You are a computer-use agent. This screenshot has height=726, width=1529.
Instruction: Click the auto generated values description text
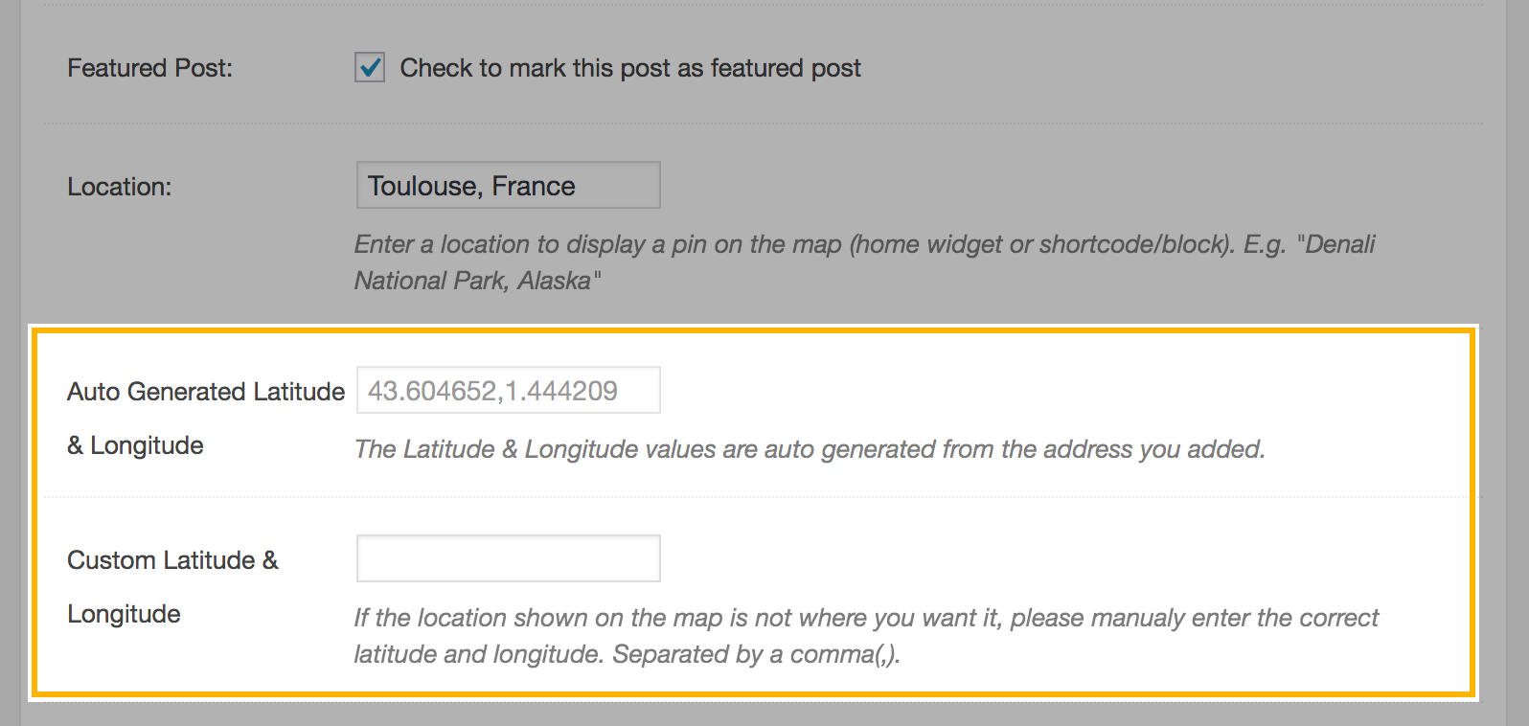810,447
